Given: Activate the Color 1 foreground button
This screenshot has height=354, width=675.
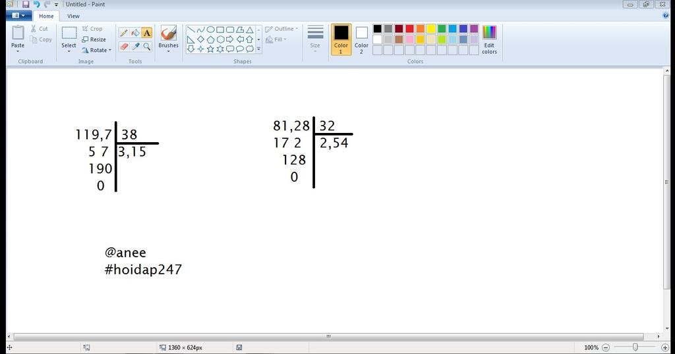Looking at the screenshot, I should (x=341, y=39).
